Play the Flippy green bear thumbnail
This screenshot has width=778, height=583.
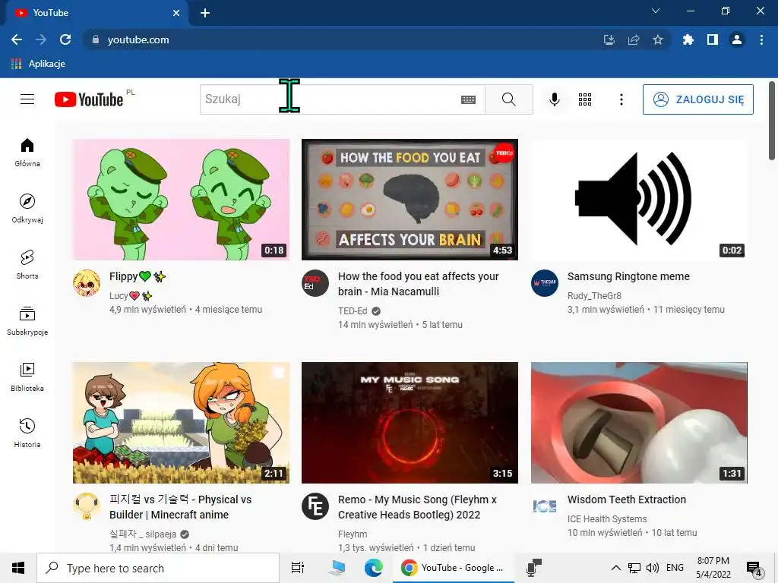point(181,200)
